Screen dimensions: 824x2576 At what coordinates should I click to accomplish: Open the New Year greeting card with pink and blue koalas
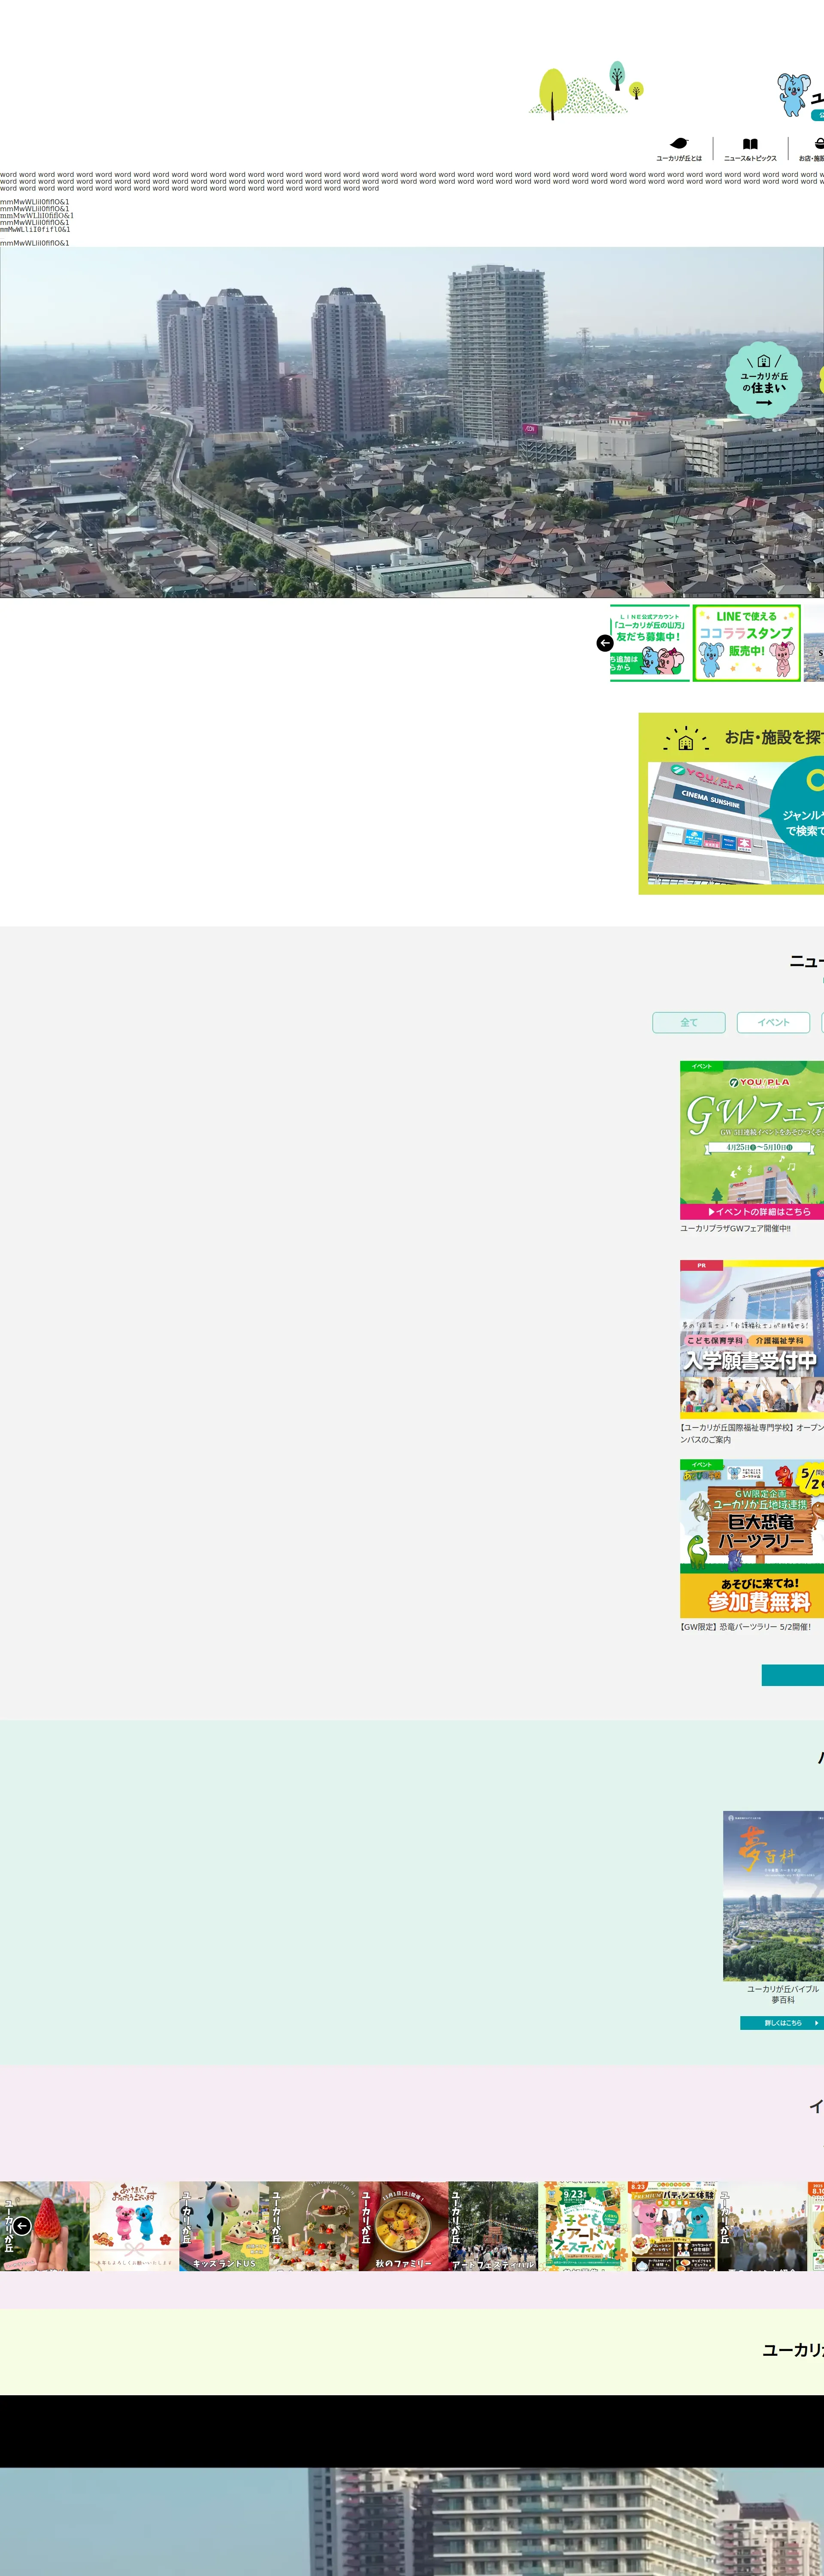pos(134,2226)
